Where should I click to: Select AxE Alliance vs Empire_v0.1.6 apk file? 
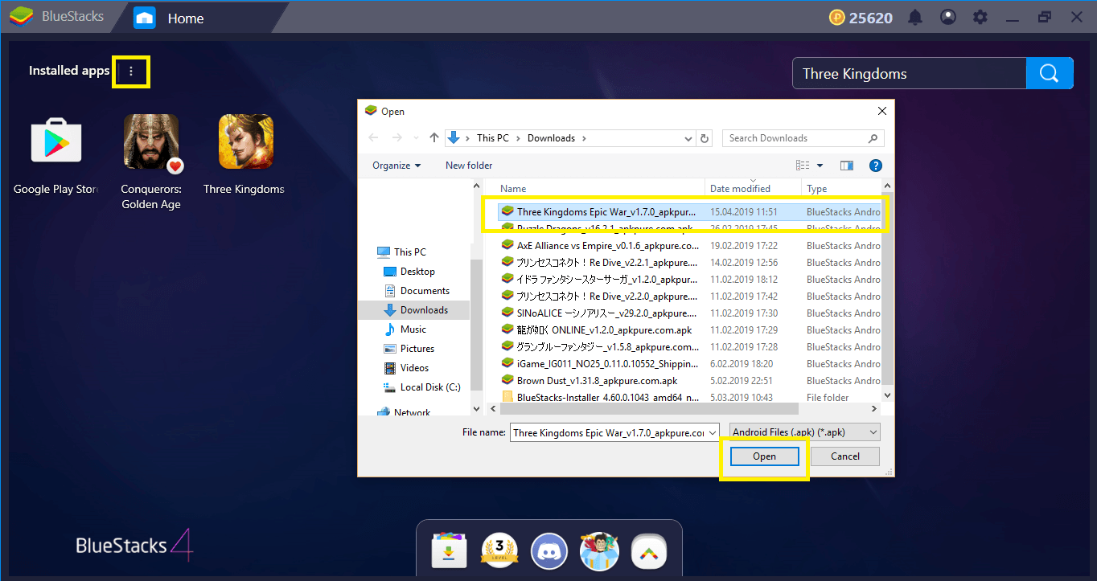(x=690, y=246)
